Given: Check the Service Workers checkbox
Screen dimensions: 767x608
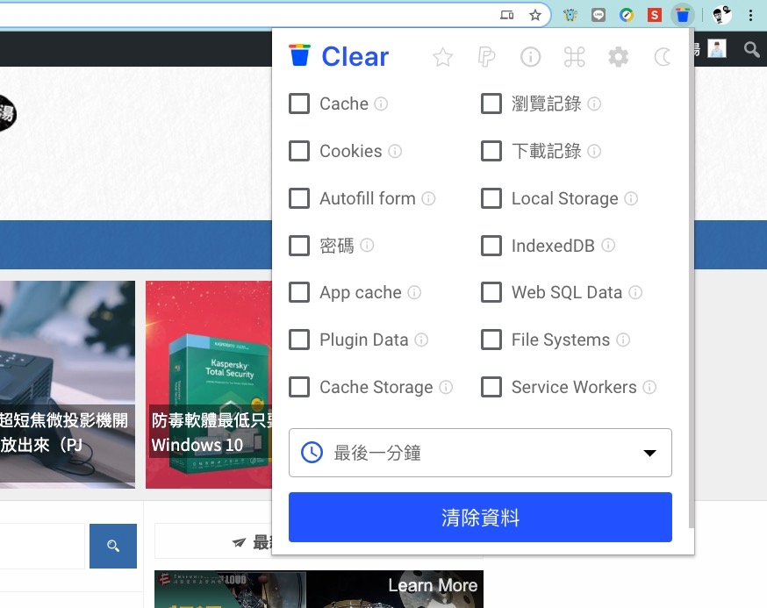Looking at the screenshot, I should tap(491, 387).
